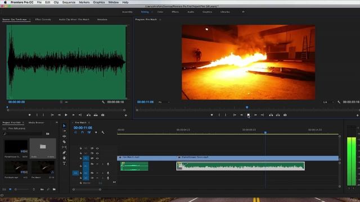Add marker button in timeline panel
360x202 pixels.
(96, 132)
